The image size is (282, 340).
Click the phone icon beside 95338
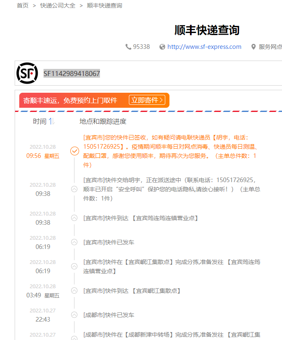tap(128, 47)
